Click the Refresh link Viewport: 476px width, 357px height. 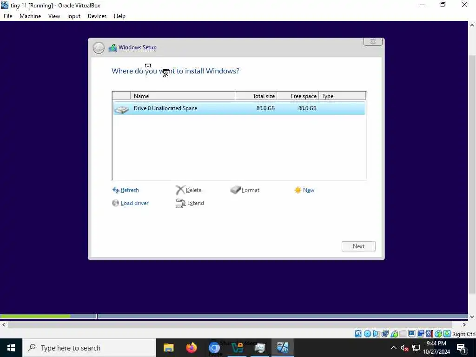coord(130,190)
